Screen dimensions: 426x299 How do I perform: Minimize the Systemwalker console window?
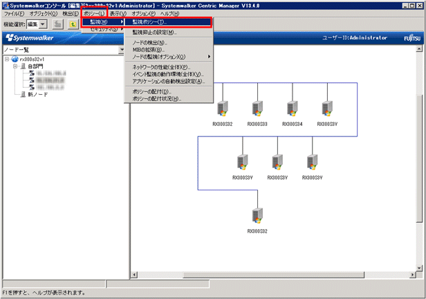(x=405, y=6)
